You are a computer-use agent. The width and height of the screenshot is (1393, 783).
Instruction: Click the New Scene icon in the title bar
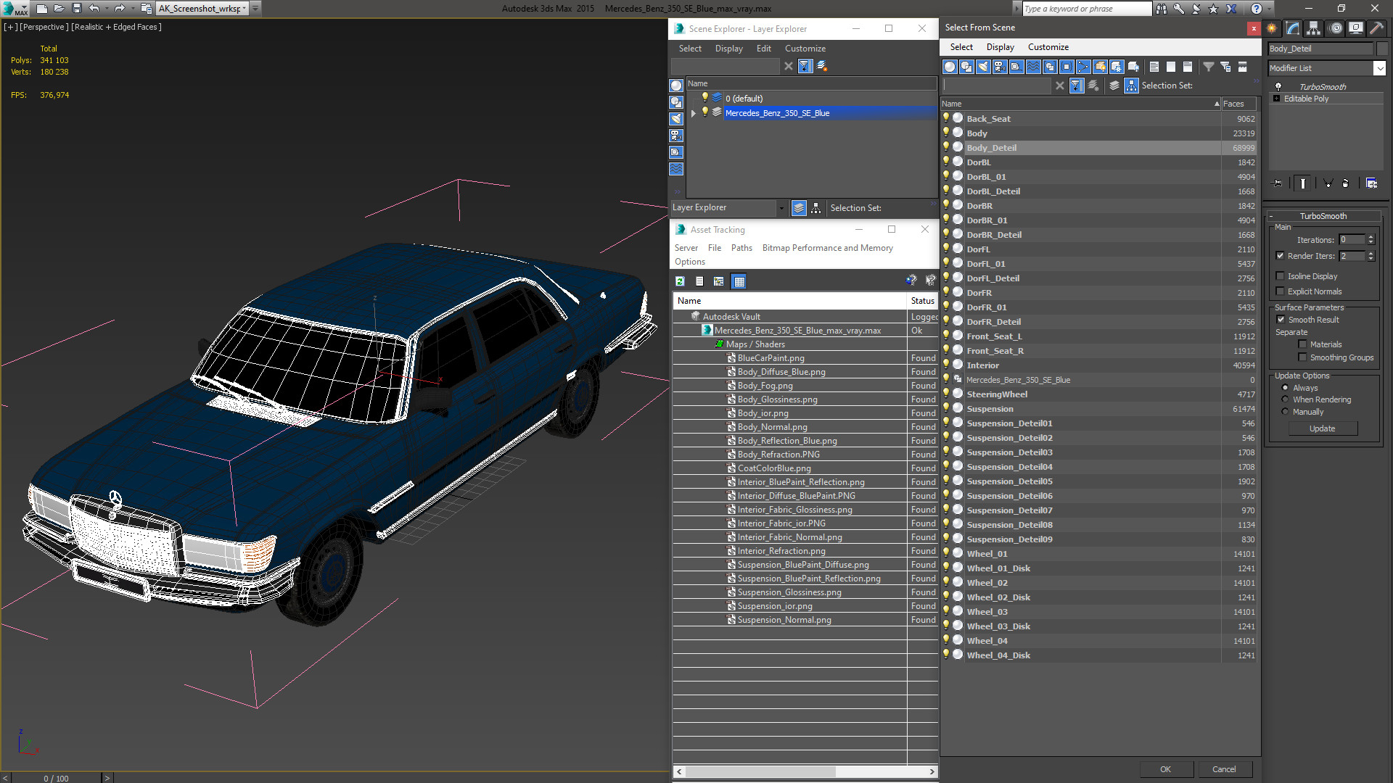pyautogui.click(x=42, y=9)
